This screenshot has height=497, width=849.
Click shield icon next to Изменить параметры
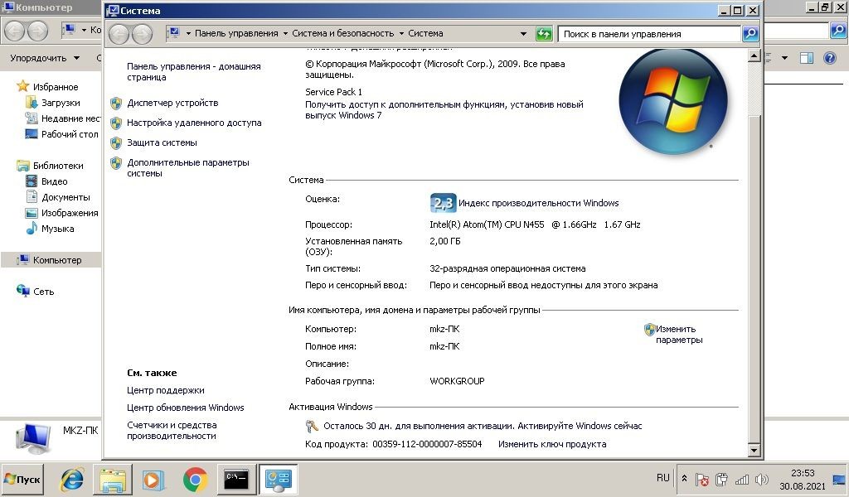[650, 330]
